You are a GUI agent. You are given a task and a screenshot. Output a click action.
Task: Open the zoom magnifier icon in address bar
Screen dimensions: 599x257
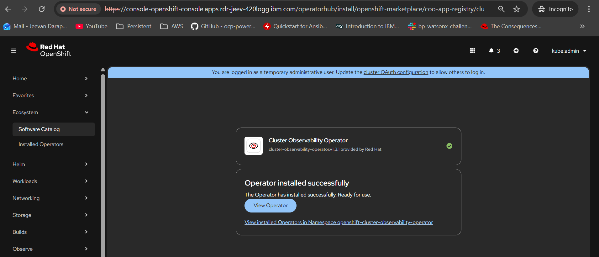click(502, 9)
